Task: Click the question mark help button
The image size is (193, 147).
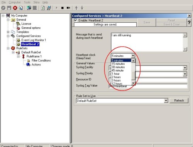Action: click(x=189, y=23)
